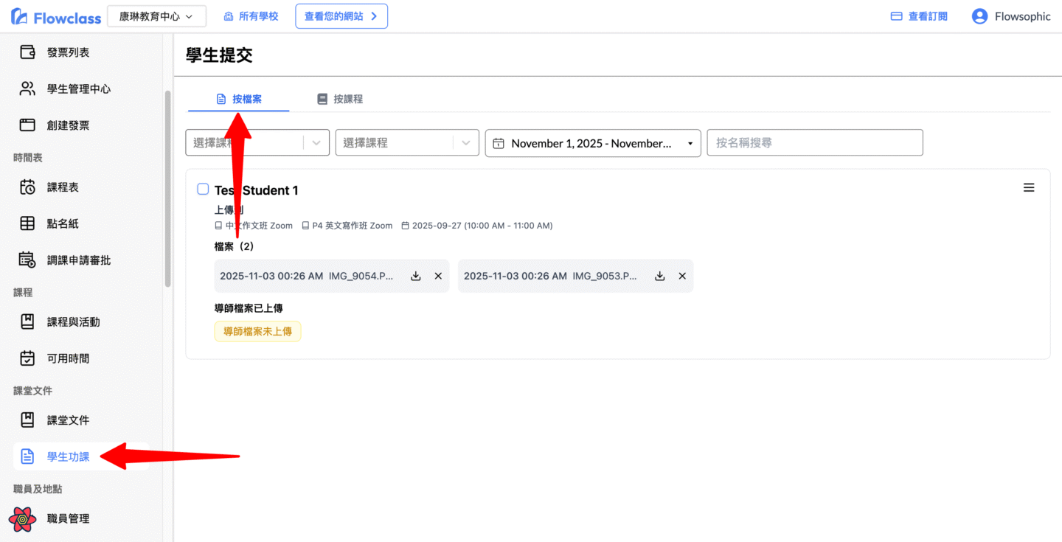This screenshot has height=542, width=1062.
Task: Click the 查看您的網站 button
Action: 341,16
